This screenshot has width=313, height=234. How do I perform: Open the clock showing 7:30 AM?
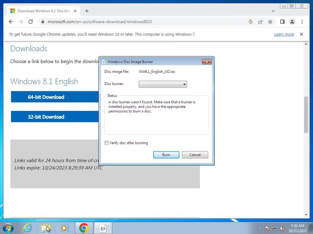click(x=297, y=228)
